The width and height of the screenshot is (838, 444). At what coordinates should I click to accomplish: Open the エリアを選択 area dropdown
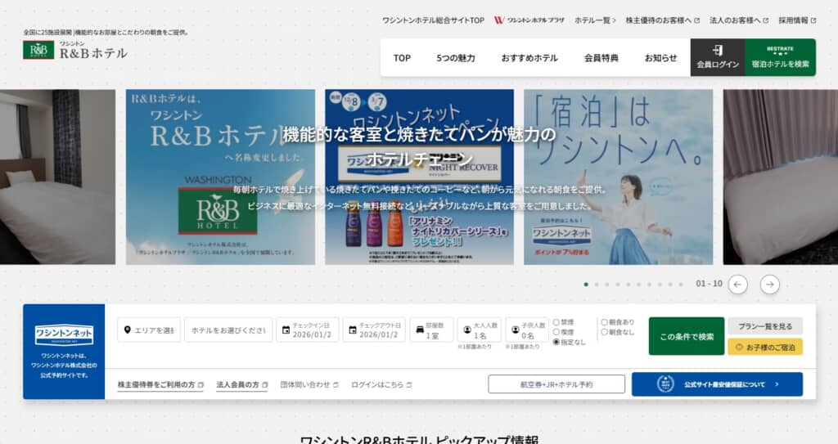[149, 330]
